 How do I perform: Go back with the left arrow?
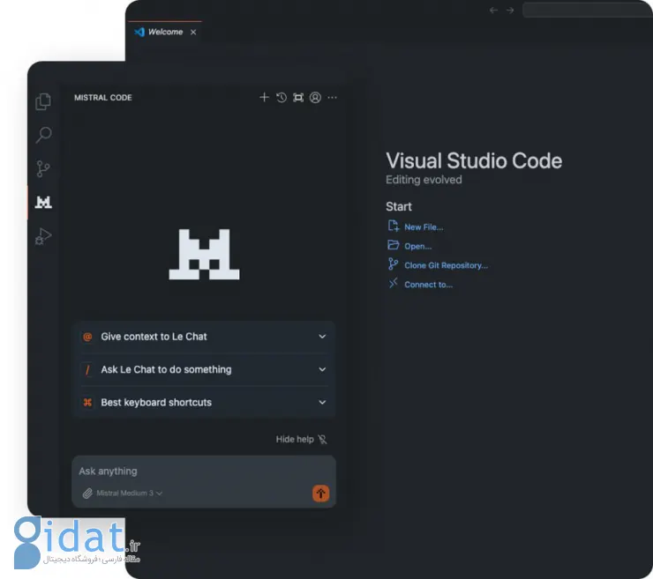tap(493, 11)
